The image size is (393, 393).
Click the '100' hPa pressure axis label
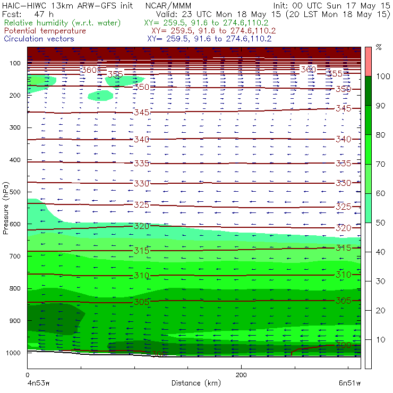point(15,63)
